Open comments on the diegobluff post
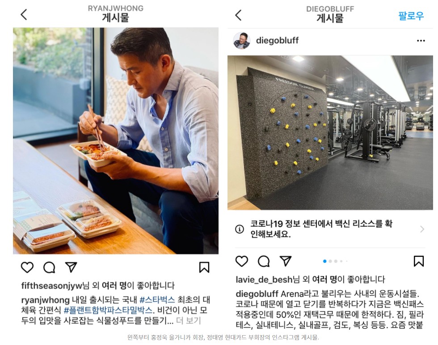Image resolution: width=438 pixels, height=345 pixels. pos(264,261)
